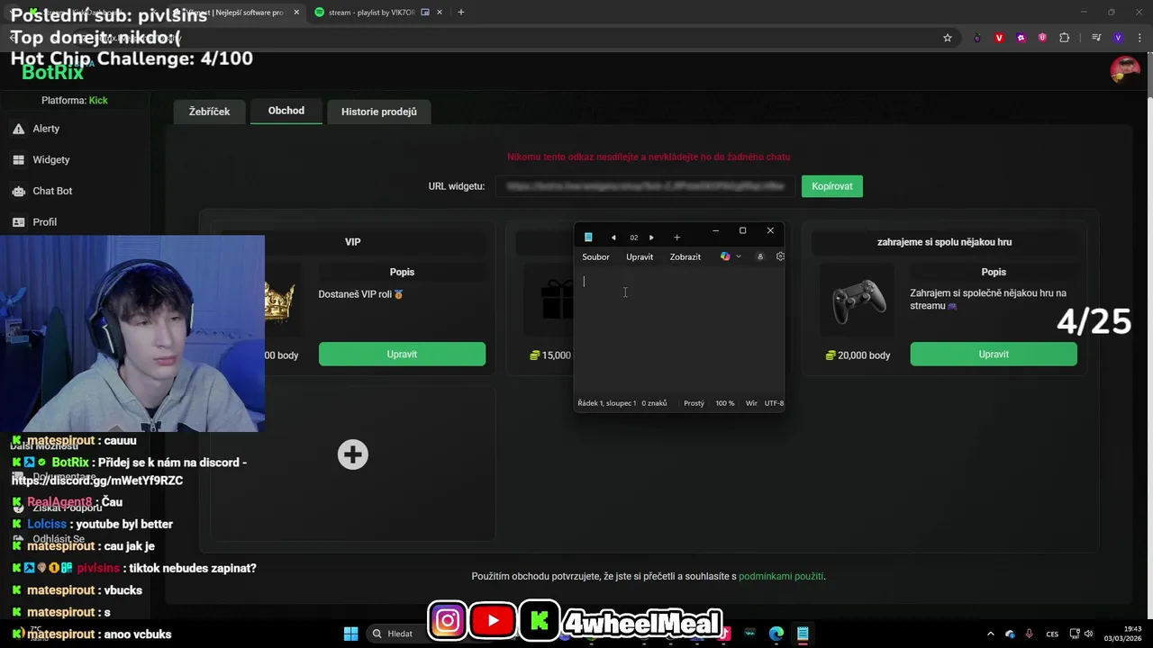Click the red V extension icon
This screenshot has width=1153, height=648.
[x=999, y=38]
